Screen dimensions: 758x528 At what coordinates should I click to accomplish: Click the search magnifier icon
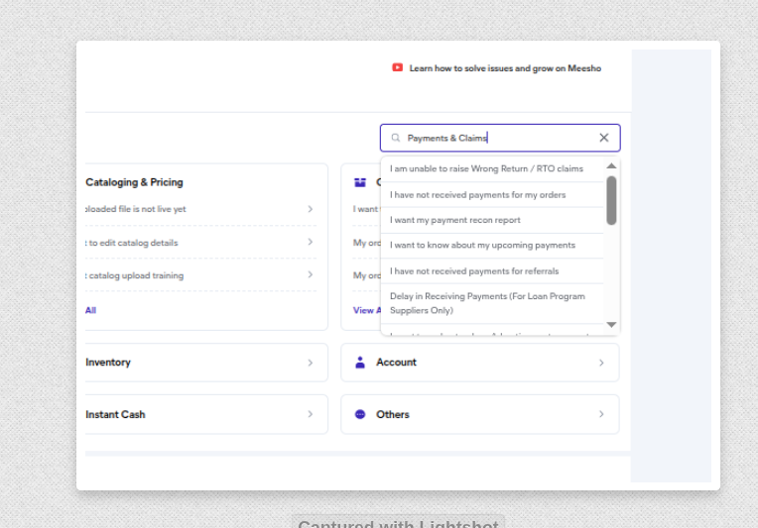396,138
